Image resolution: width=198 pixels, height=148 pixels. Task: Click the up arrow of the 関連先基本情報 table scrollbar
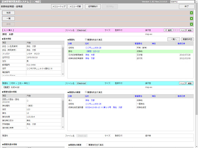(x=63, y=99)
